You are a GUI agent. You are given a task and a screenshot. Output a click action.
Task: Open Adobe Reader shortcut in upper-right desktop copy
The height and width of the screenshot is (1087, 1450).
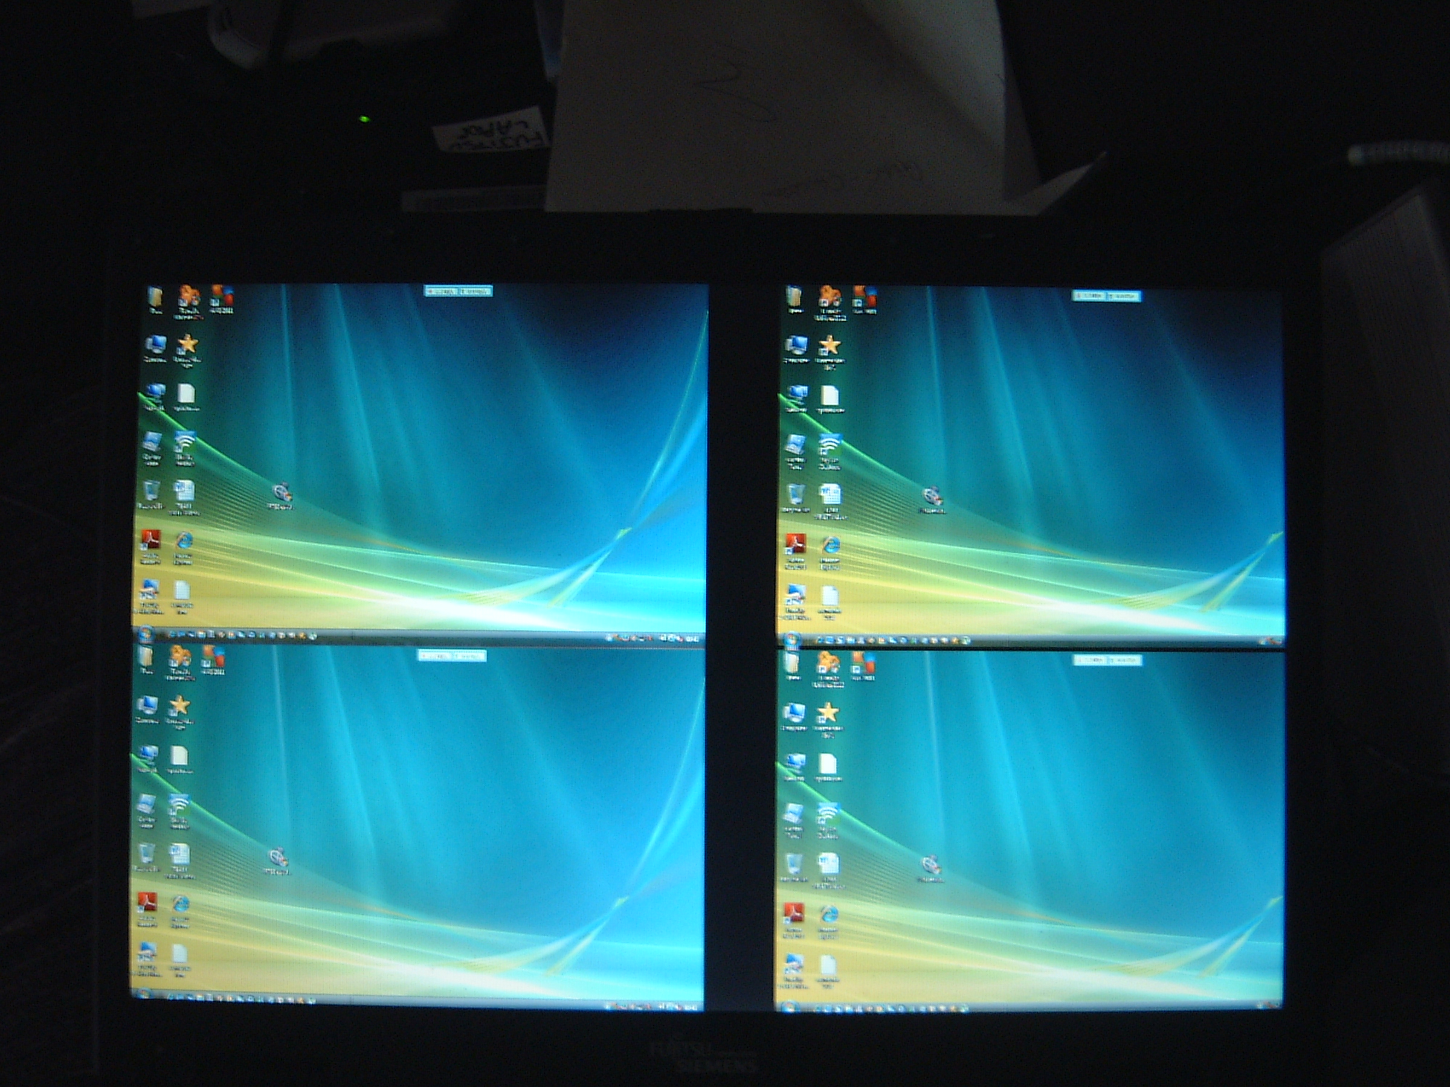[x=796, y=546]
